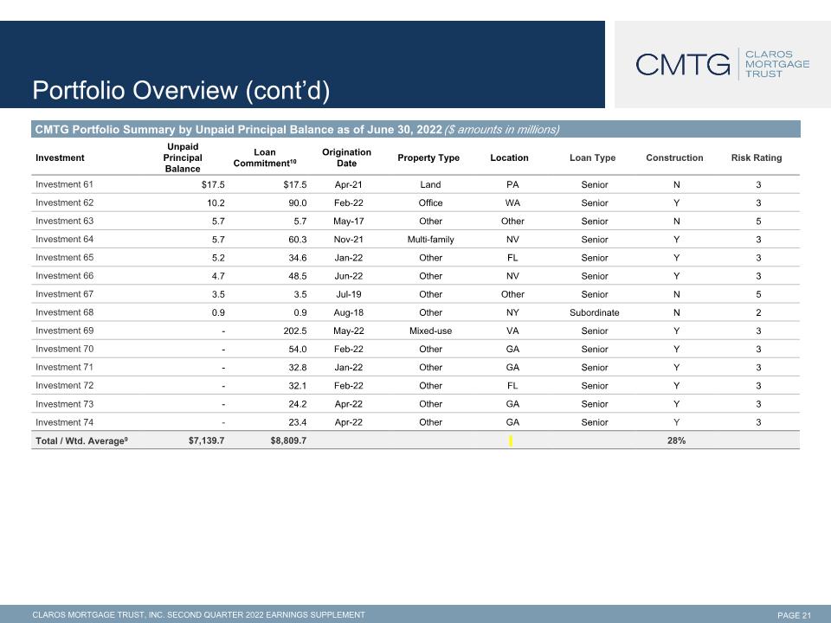This screenshot has height=623, width=831.
Task: Click origination date 'Apr-21'
Action: point(348,185)
